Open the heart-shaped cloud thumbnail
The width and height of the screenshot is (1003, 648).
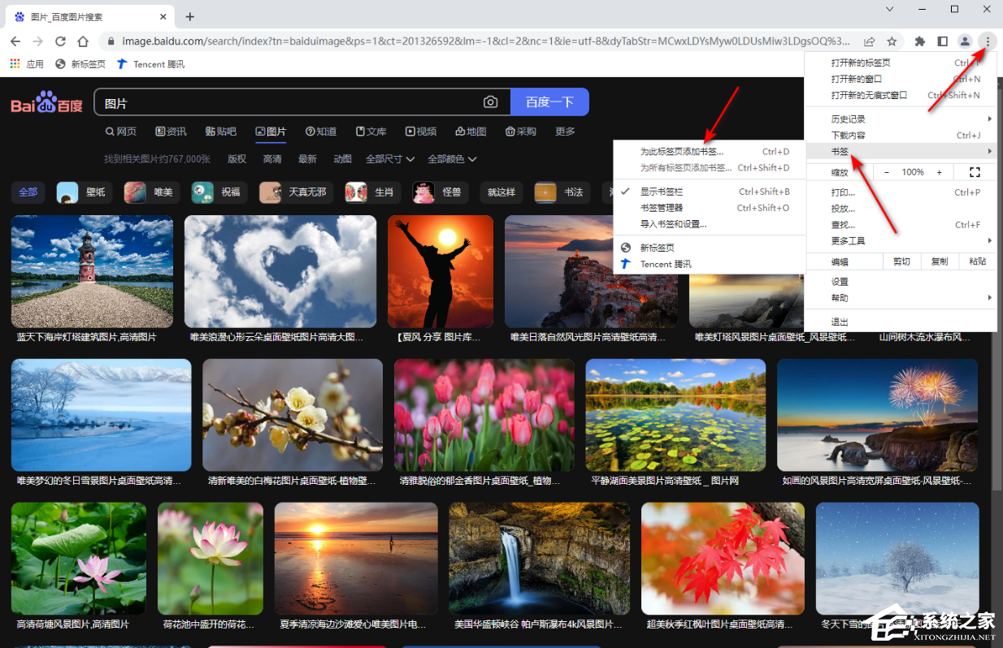point(280,271)
